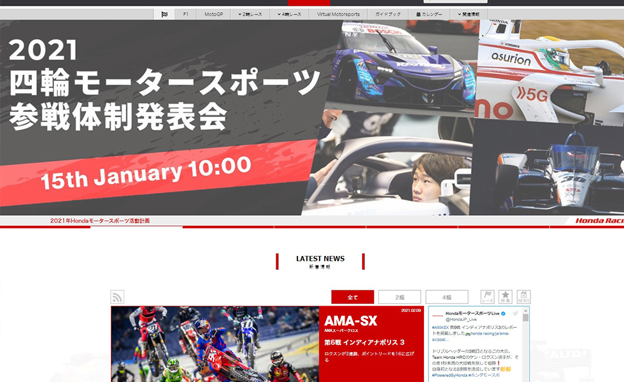The image size is (624, 382).
Task: Click the Twitter feed scrollbar thumb
Action: coord(525,318)
